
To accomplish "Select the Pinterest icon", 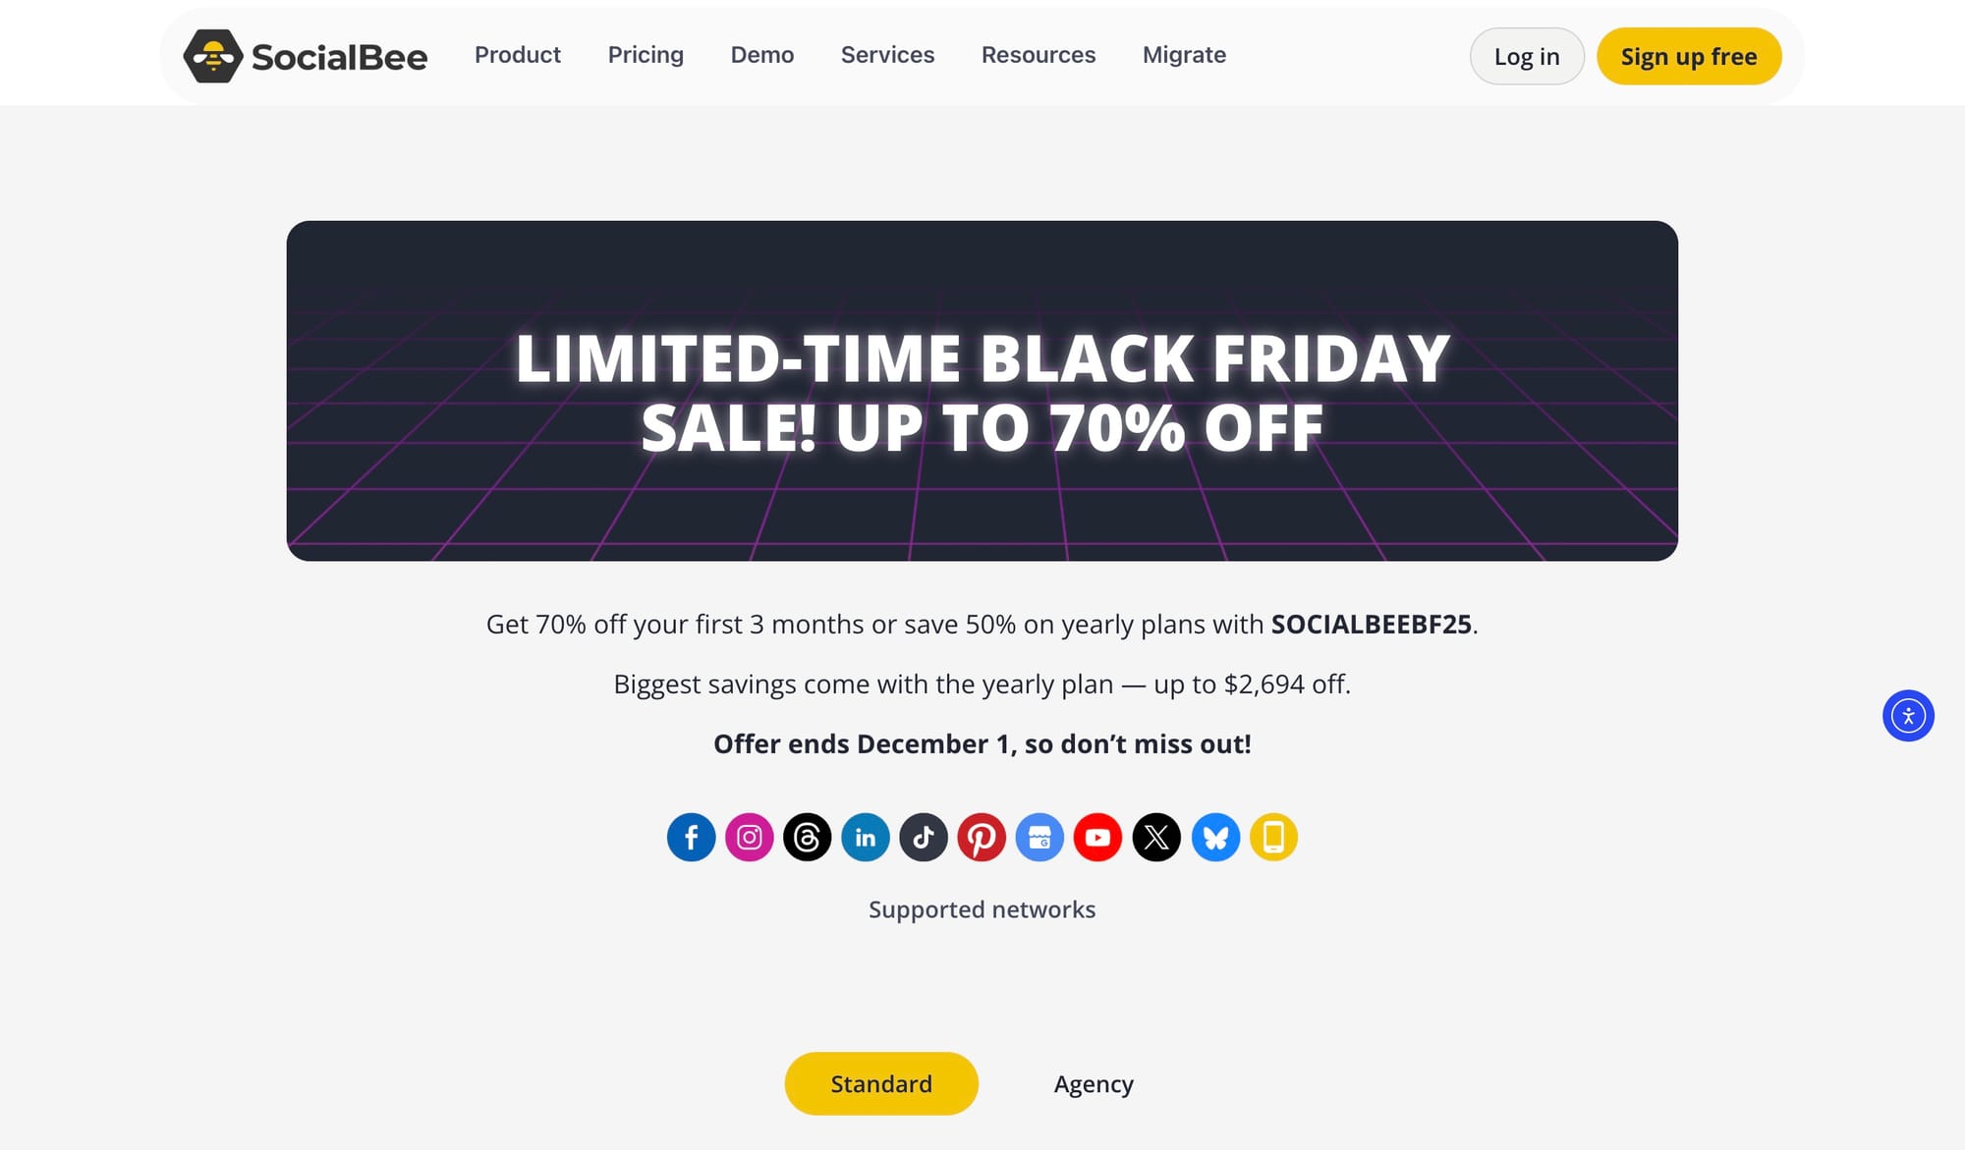I will 982,837.
